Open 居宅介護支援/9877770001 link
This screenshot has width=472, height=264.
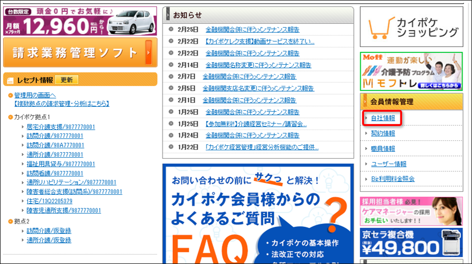[61, 127]
